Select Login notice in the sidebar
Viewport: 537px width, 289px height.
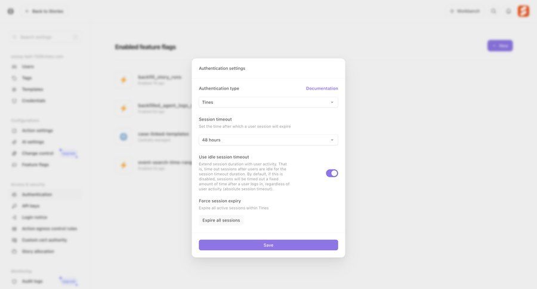(34, 217)
